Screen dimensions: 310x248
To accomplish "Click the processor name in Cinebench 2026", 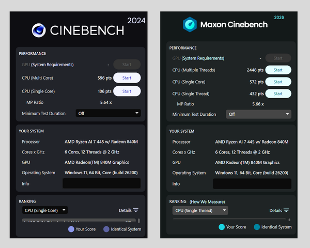I will tap(252, 142).
